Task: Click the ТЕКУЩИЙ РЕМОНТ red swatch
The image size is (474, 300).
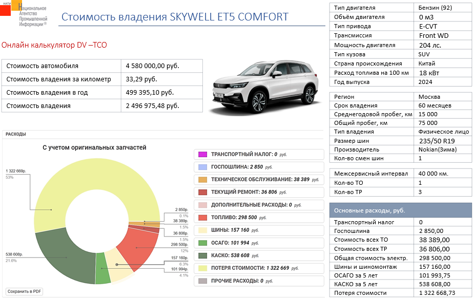Action: tap(202, 192)
